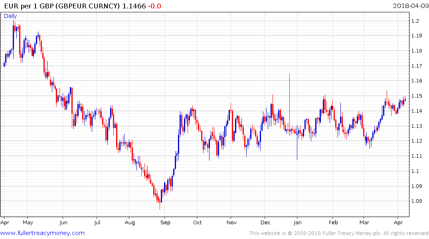Click the date 2018-04-09
The width and height of the screenshot is (429, 239).
(x=411, y=6)
